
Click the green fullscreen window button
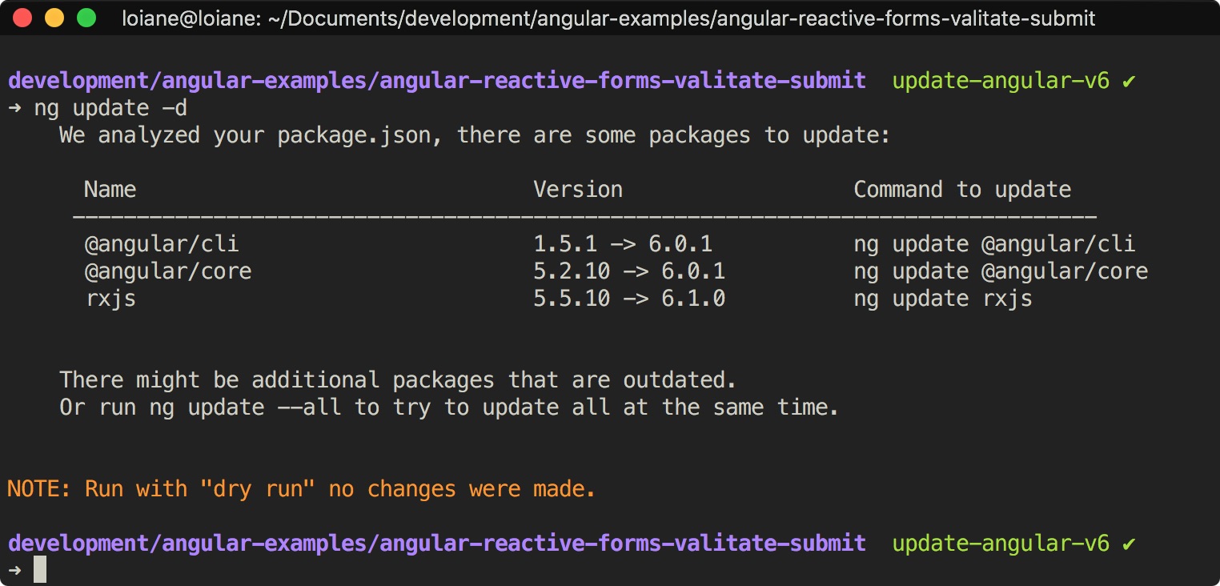(86, 18)
